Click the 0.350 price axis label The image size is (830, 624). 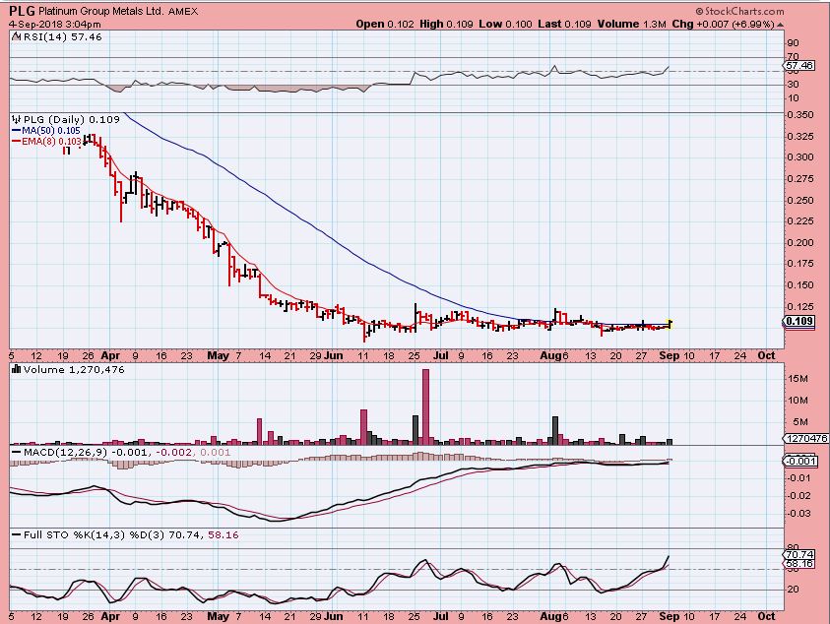(799, 115)
